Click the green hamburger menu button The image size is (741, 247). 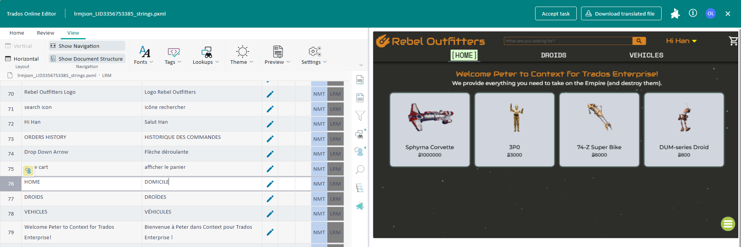(x=728, y=224)
